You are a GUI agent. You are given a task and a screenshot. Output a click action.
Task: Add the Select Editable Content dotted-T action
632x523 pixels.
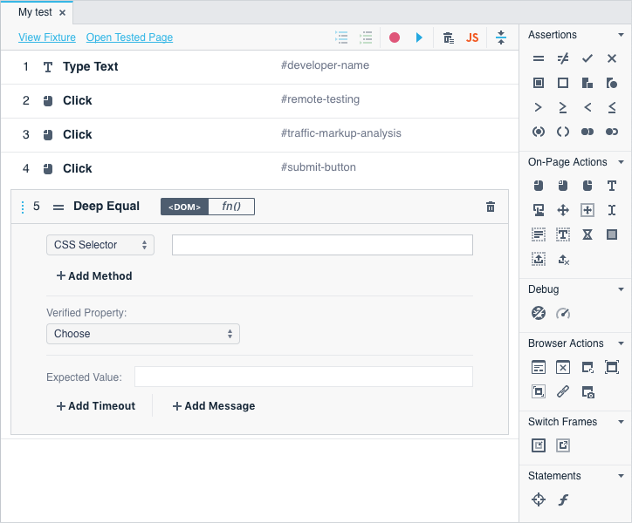point(563,234)
